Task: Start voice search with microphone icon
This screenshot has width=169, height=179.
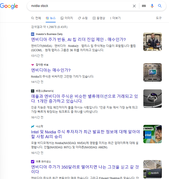Action: point(152,6)
